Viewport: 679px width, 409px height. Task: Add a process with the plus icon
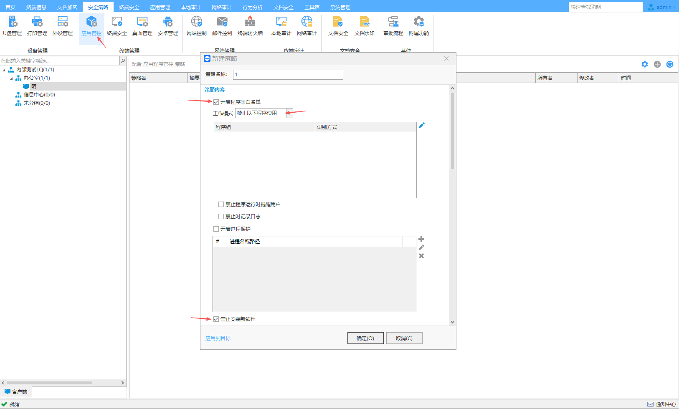[421, 239]
